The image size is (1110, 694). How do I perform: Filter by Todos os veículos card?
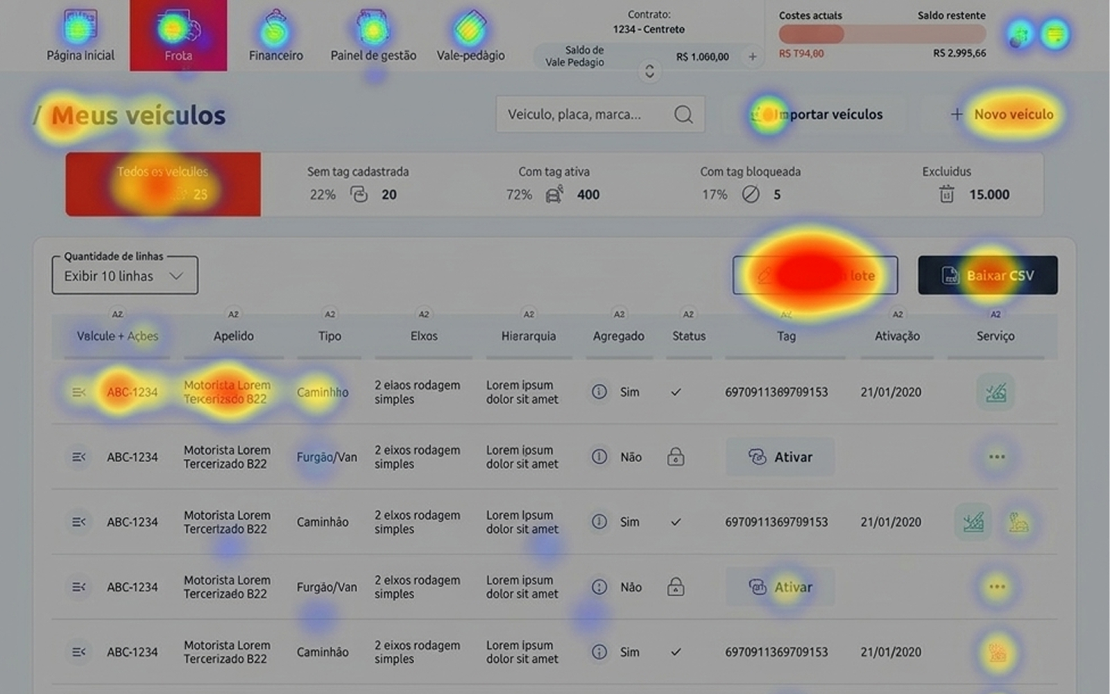pos(163,184)
